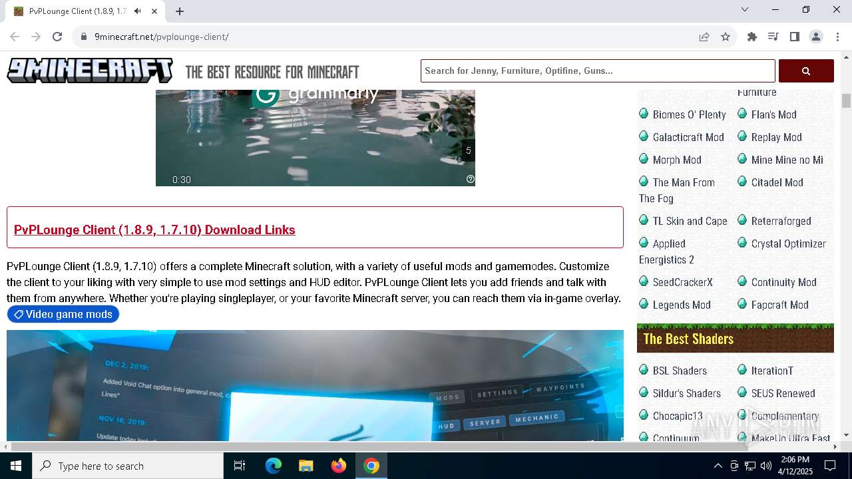Open SEUS Renewed link
Viewport: 852px width, 479px height.
[x=783, y=393]
